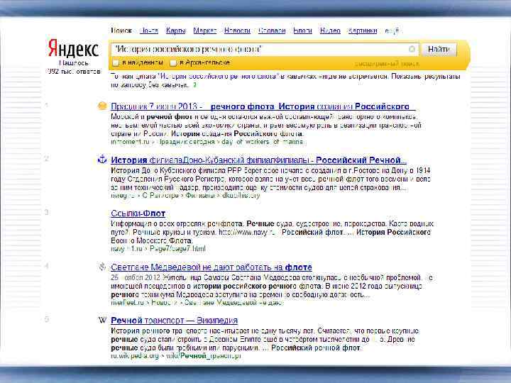Open the 'Речной транспорт — Википедия' result
The height and width of the screenshot is (383, 511).
pos(174,321)
